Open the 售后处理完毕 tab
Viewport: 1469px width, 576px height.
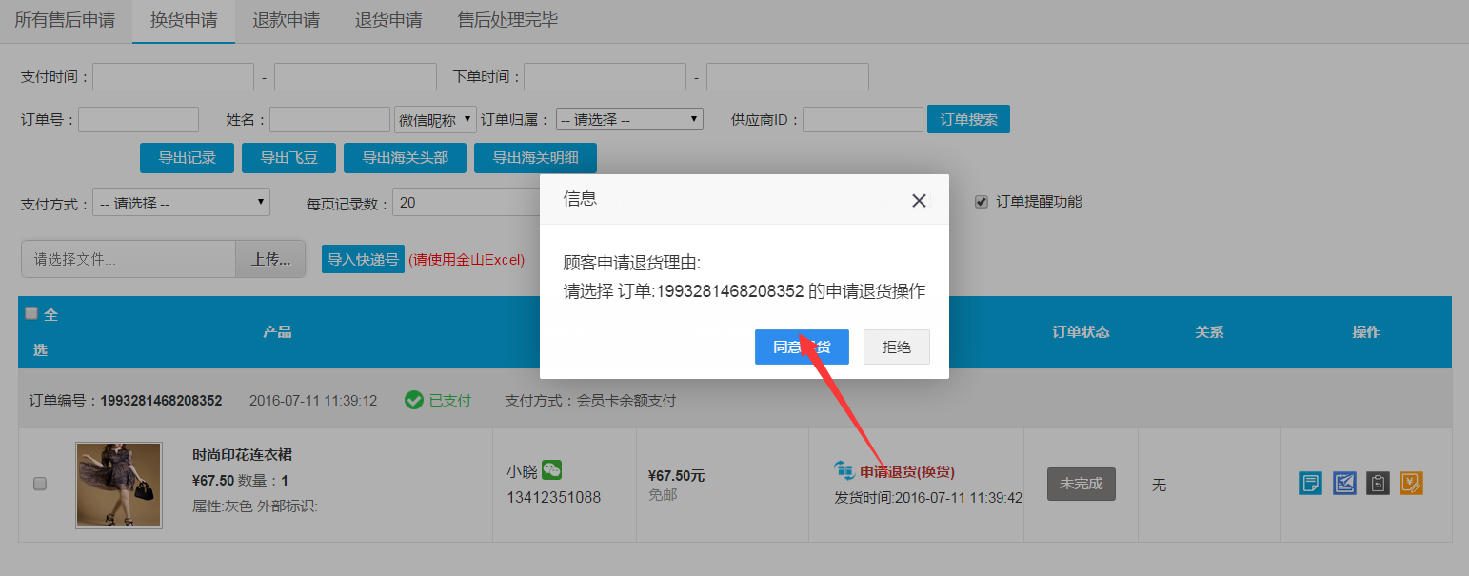click(x=507, y=20)
